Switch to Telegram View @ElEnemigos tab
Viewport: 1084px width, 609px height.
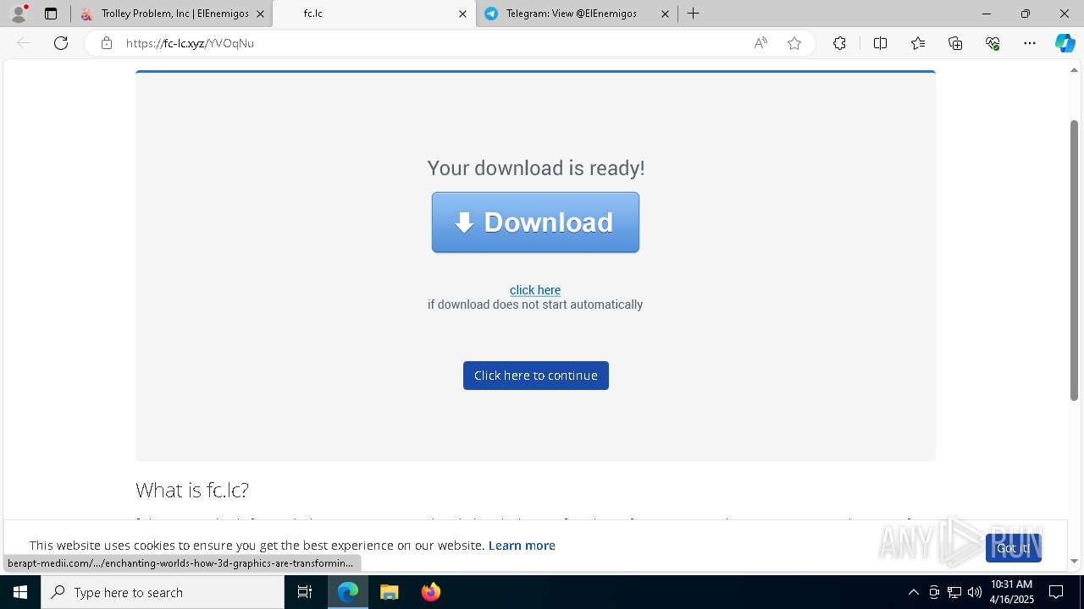(x=577, y=14)
